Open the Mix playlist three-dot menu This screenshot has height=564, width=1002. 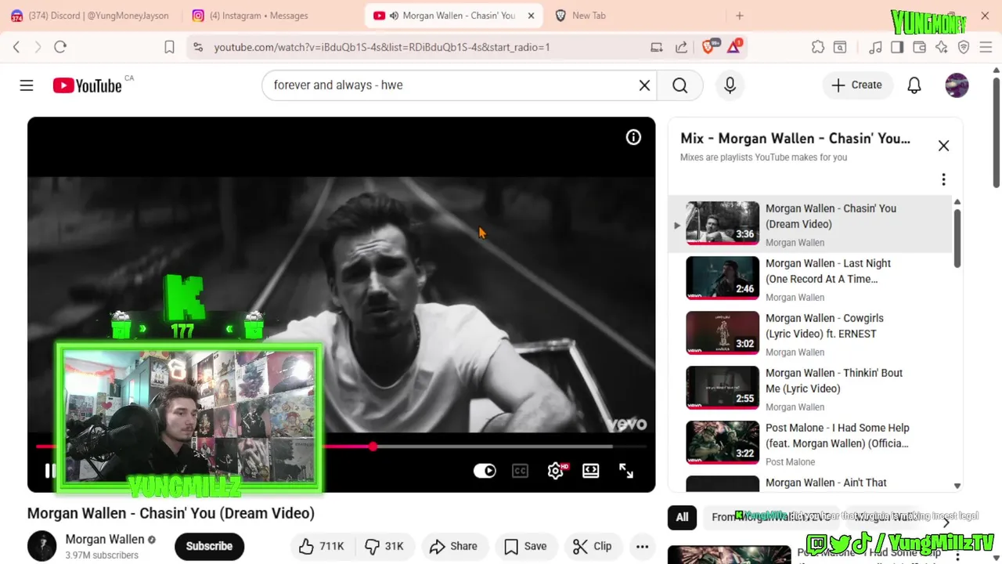pyautogui.click(x=943, y=179)
